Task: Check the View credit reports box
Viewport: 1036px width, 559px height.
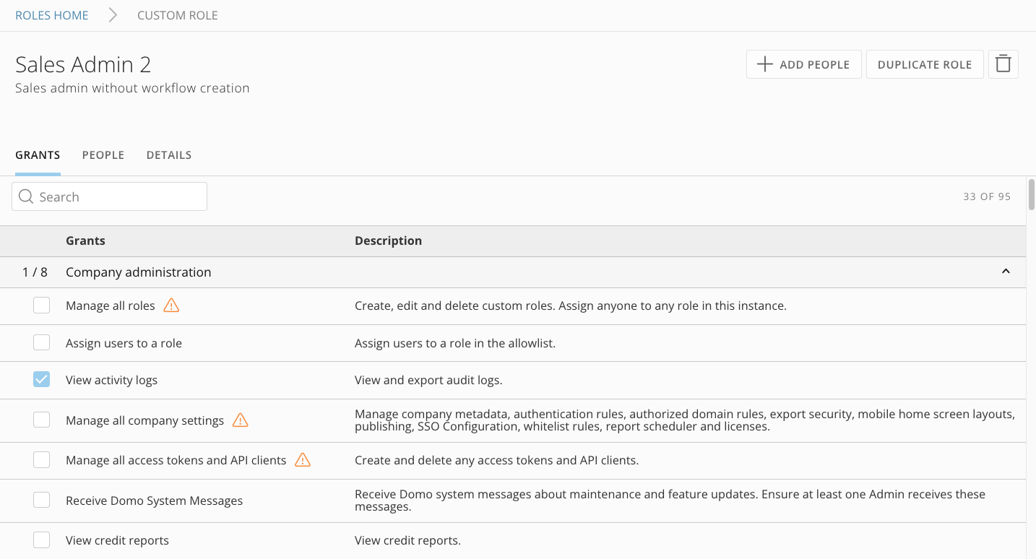Action: pos(42,540)
